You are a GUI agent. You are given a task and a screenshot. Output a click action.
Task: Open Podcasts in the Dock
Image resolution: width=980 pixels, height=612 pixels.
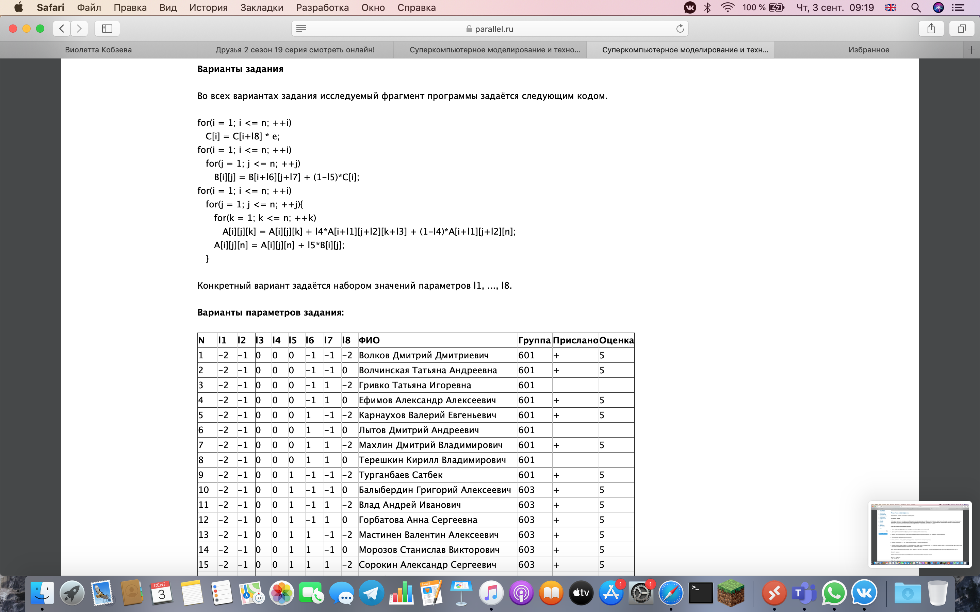coord(521,593)
